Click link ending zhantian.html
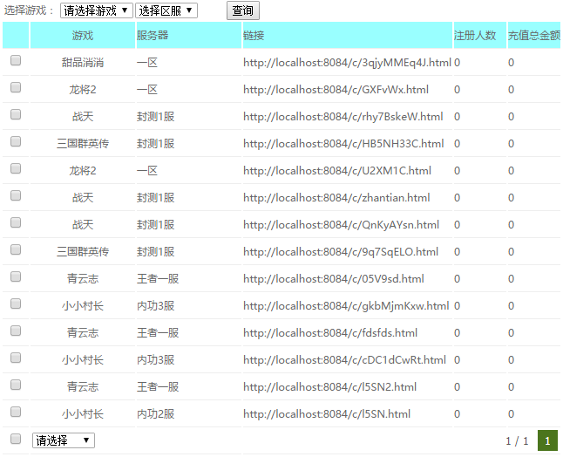 click(336, 198)
